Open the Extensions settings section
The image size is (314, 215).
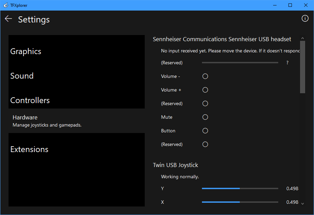click(29, 149)
